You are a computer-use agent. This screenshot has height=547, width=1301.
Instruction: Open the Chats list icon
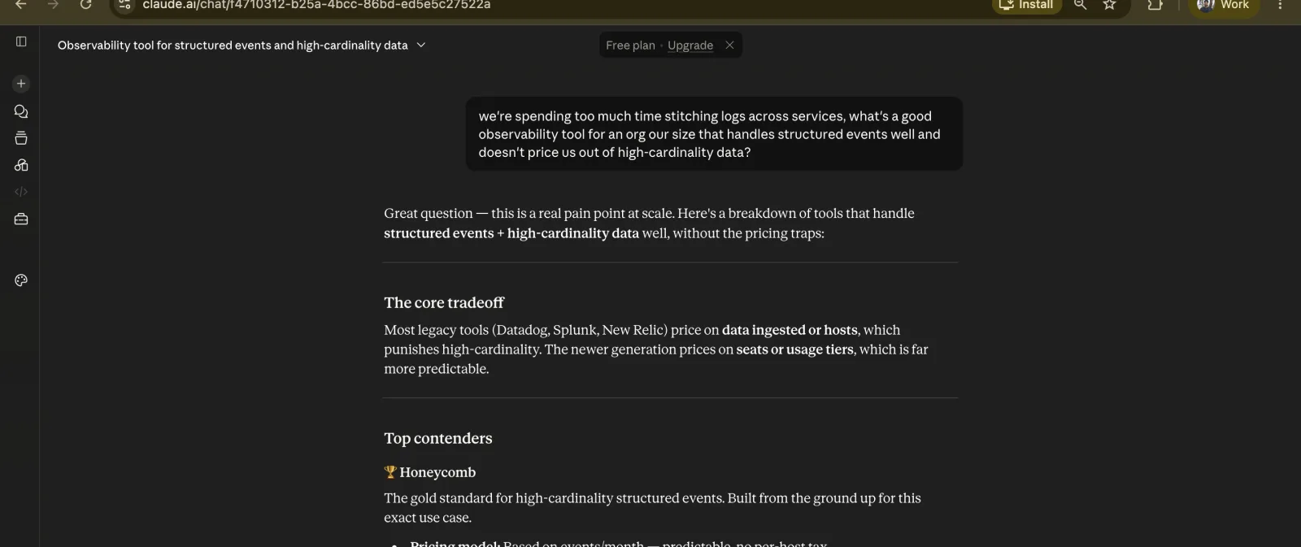(21, 111)
